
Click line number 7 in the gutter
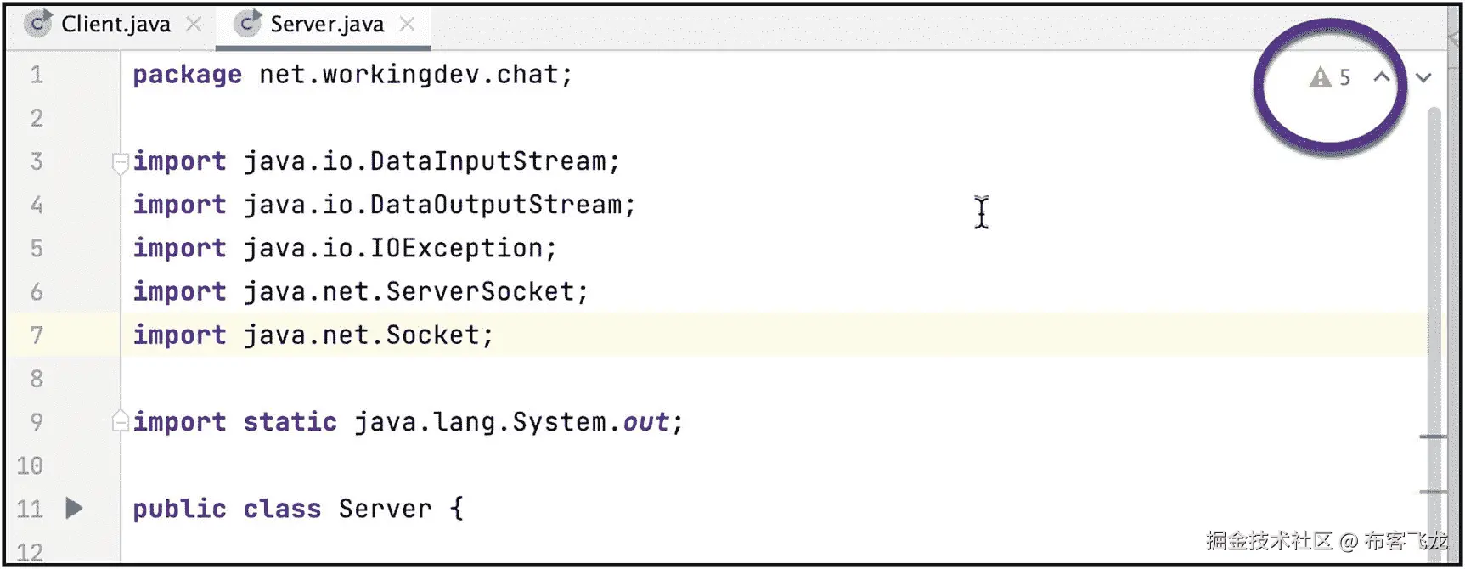(x=37, y=335)
